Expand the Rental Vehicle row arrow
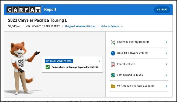This screenshot has width=177, height=102. 166,64
